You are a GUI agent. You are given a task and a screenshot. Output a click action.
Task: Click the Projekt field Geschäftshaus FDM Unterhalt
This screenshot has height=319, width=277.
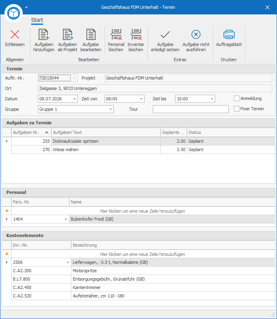(x=188, y=78)
